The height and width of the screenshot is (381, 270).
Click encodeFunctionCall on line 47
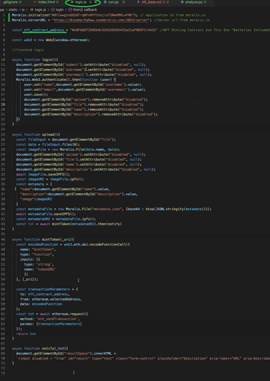[x=108, y=244]
